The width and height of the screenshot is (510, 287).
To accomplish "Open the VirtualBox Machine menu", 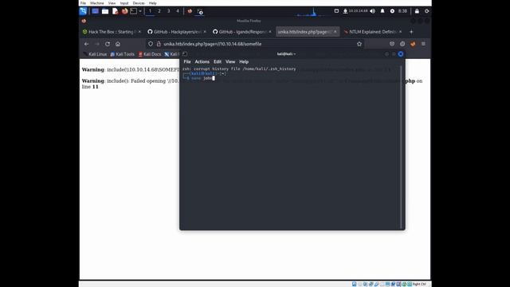I will [x=97, y=3].
